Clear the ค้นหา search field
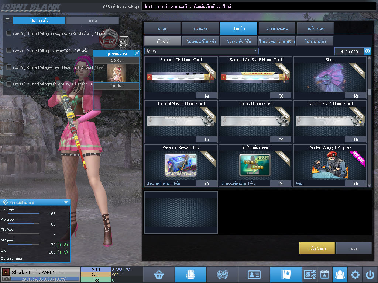The height and width of the screenshot is (283, 378). click(255, 51)
